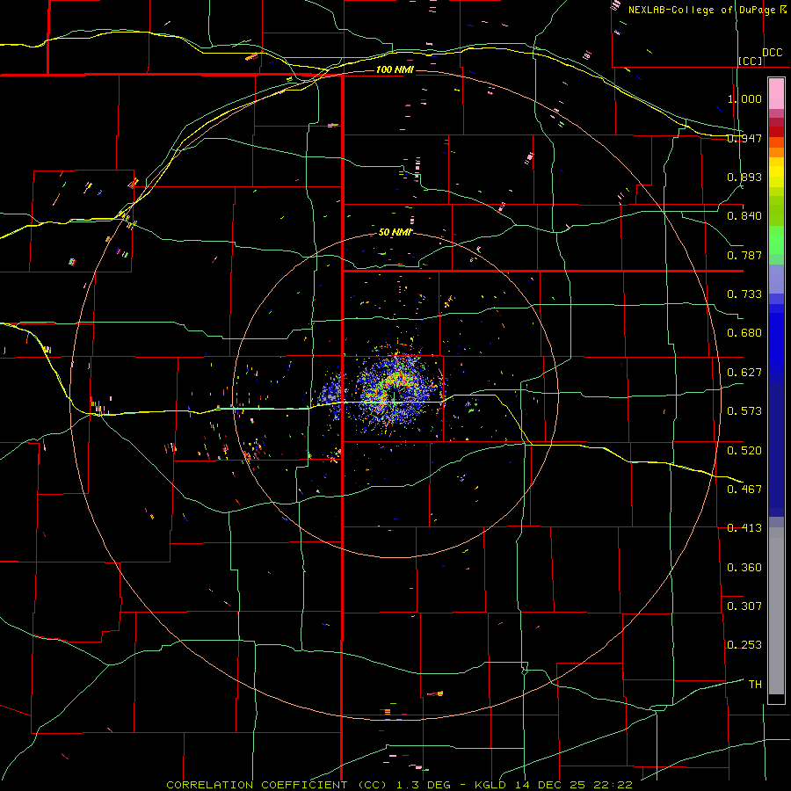Viewport: 791px width, 791px height.
Task: Select the 0.787 scale value
Action: (x=744, y=255)
